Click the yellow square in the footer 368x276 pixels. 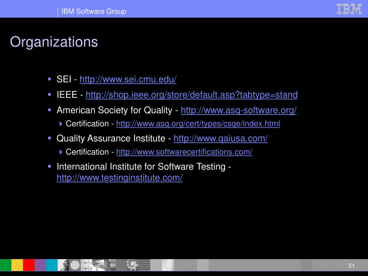click(17, 265)
